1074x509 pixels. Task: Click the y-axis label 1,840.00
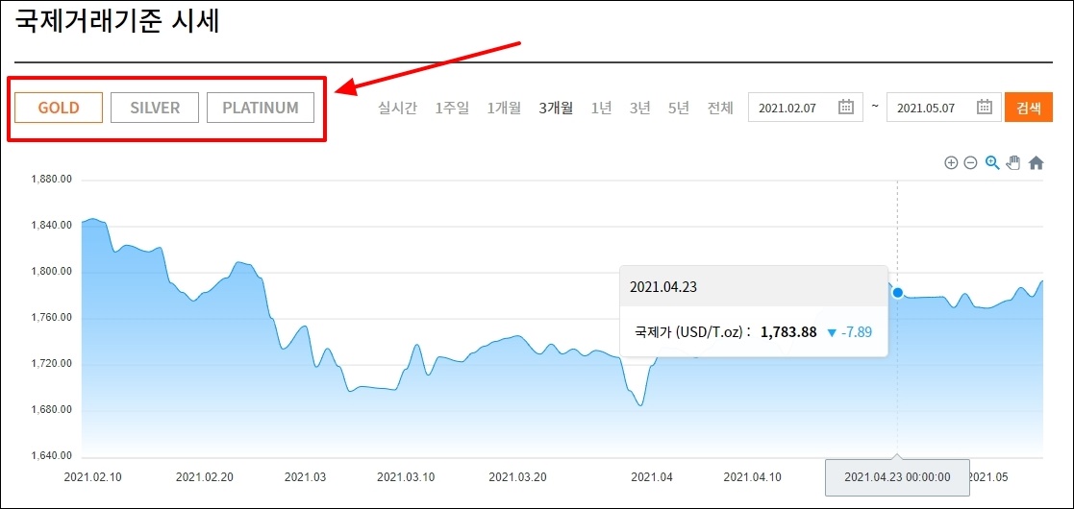[x=52, y=226]
